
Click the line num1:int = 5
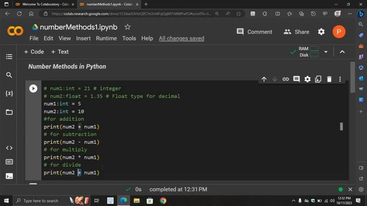63,104
